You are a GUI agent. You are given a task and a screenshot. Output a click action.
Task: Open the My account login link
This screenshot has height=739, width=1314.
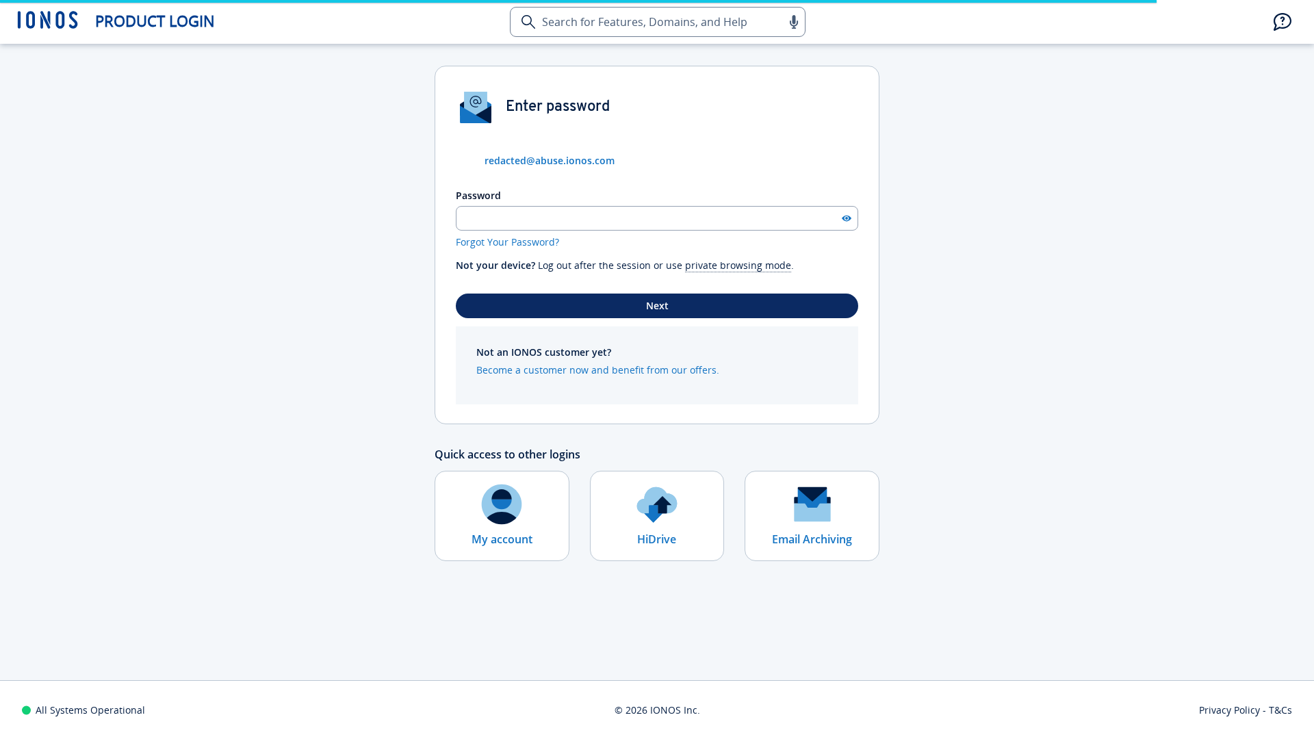(502, 516)
